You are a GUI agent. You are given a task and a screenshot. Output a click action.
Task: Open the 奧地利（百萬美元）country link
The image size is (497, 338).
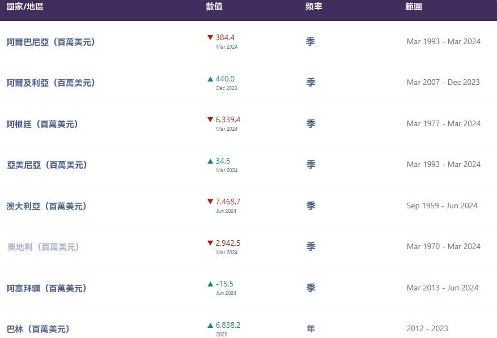pyautogui.click(x=43, y=247)
